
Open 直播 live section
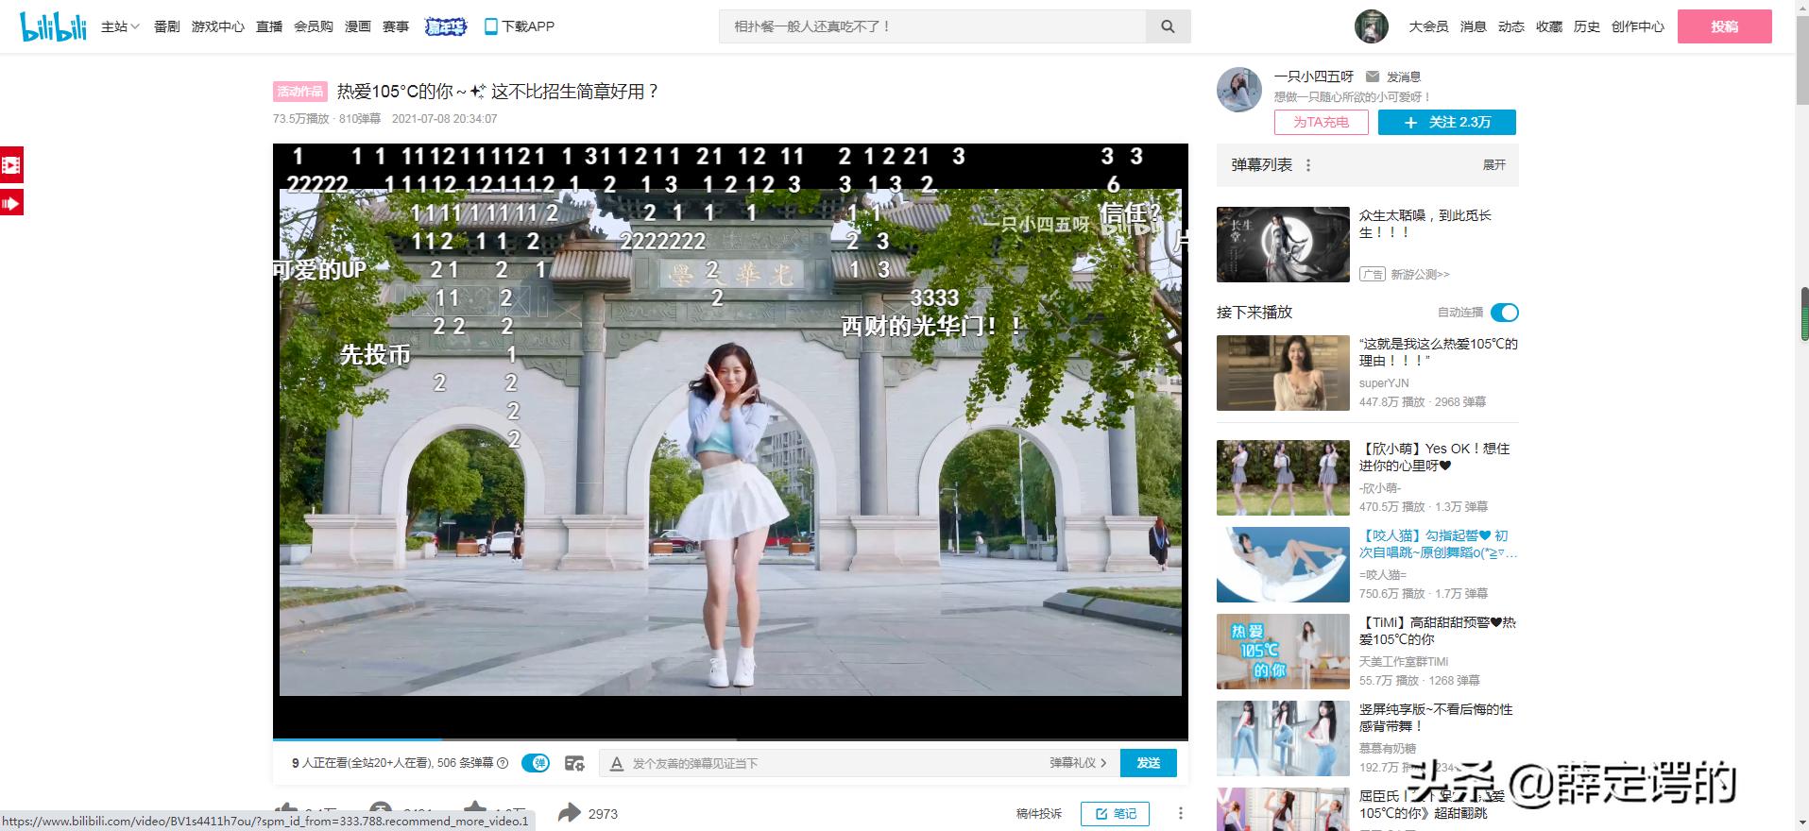[x=269, y=26]
